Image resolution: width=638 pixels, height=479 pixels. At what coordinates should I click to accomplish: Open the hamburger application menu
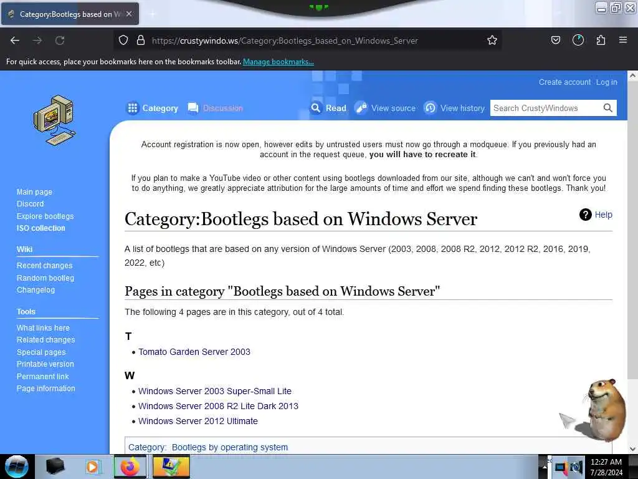coord(623,40)
